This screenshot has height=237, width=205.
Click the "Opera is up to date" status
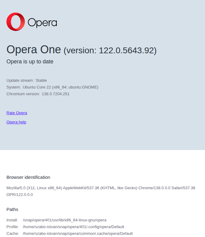point(30,62)
